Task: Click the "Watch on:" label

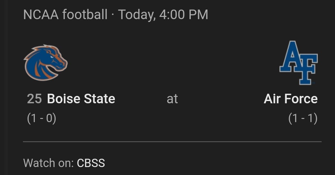Action: point(48,163)
